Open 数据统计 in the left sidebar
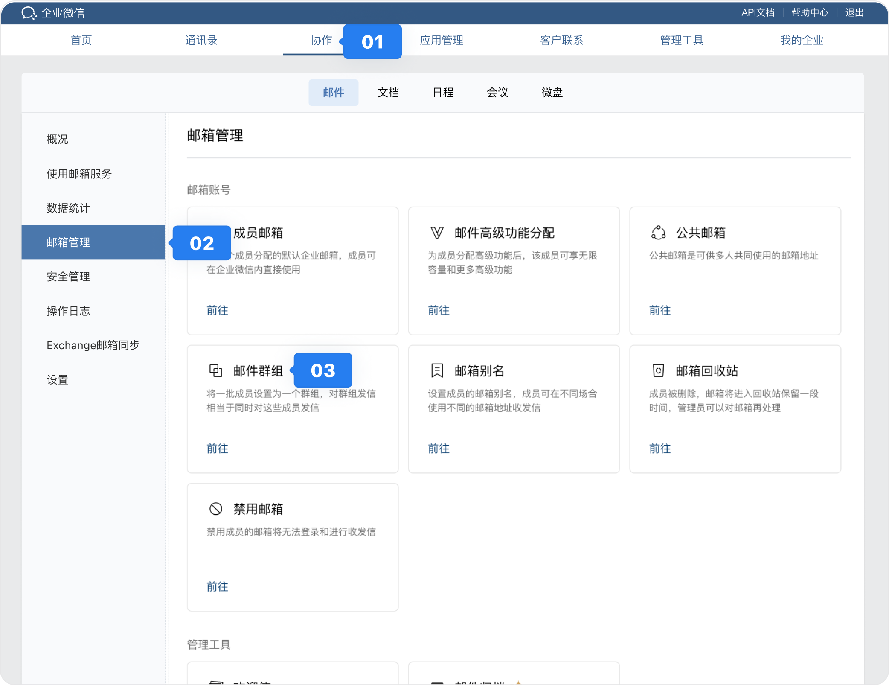The image size is (889, 685). coord(68,208)
